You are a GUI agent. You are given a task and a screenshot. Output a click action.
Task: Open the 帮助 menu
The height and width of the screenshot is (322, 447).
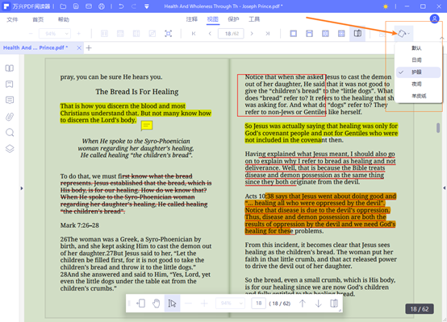[x=63, y=19]
